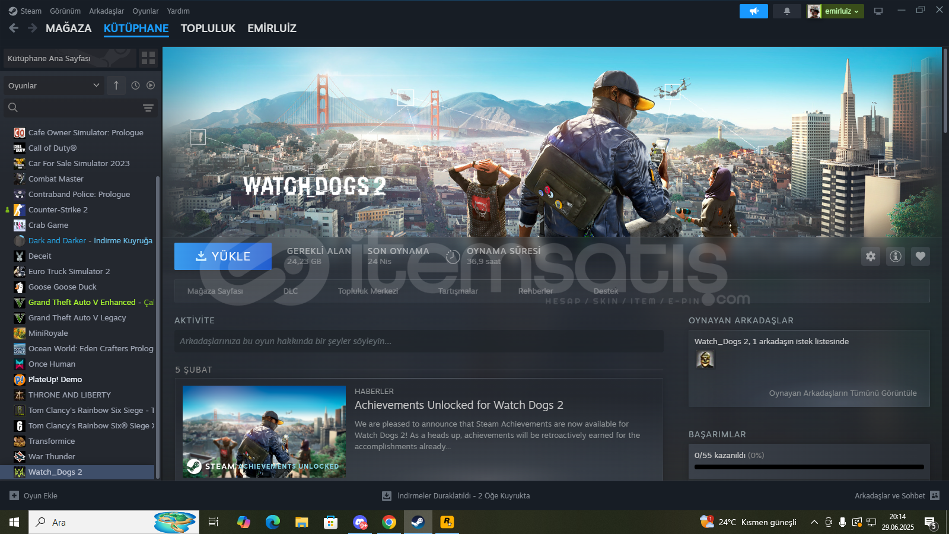Screen dimensions: 949x534
Task: Open Rockstar Games Launcher taskbar icon
Action: pyautogui.click(x=447, y=522)
